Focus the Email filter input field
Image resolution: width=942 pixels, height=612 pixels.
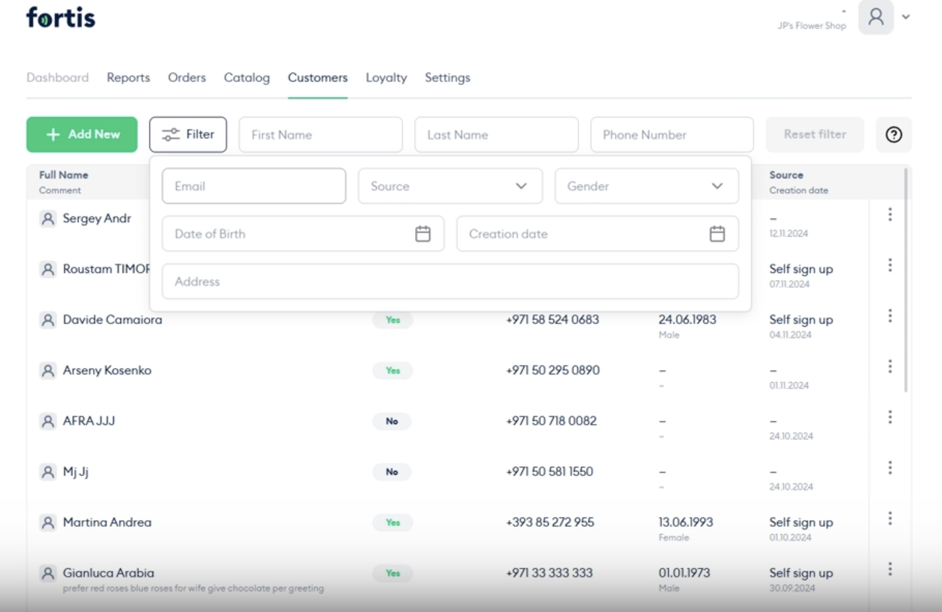[254, 186]
